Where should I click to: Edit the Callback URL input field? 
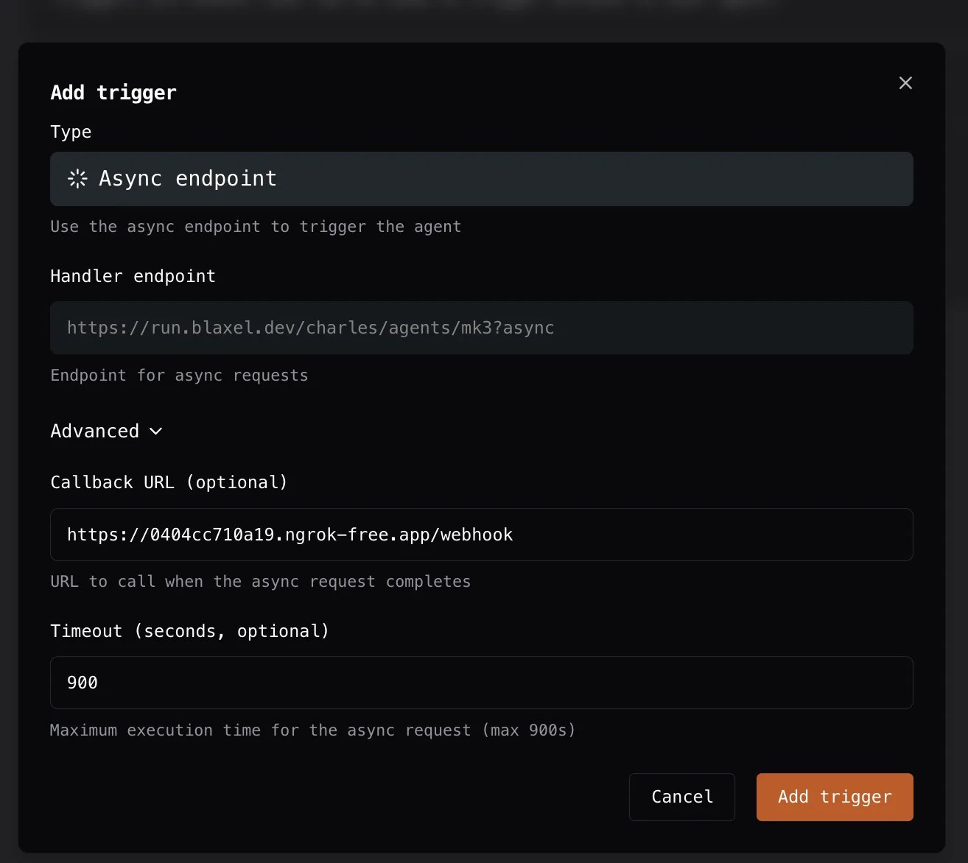click(482, 535)
